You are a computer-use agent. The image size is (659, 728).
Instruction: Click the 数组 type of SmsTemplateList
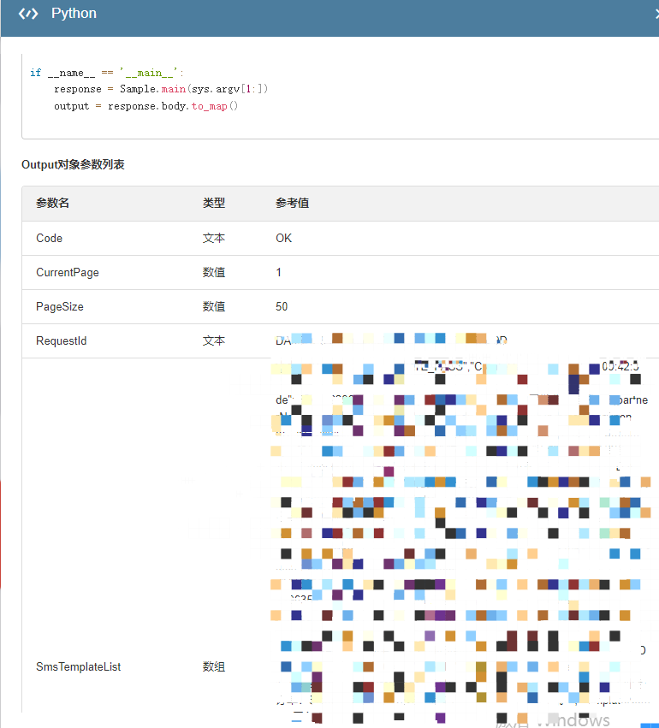pyautogui.click(x=214, y=666)
